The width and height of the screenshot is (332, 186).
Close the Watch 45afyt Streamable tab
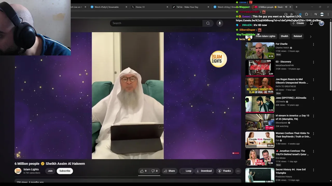(x=126, y=7)
